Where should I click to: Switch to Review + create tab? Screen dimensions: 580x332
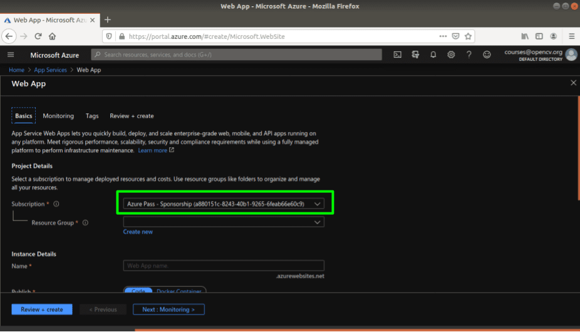click(132, 116)
